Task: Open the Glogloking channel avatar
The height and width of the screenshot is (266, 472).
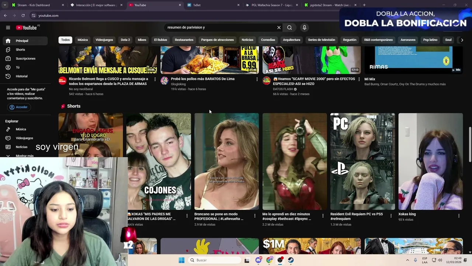Action: [164, 81]
